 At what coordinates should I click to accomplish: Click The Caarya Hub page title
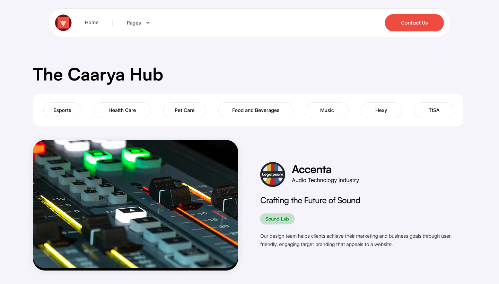(x=98, y=75)
